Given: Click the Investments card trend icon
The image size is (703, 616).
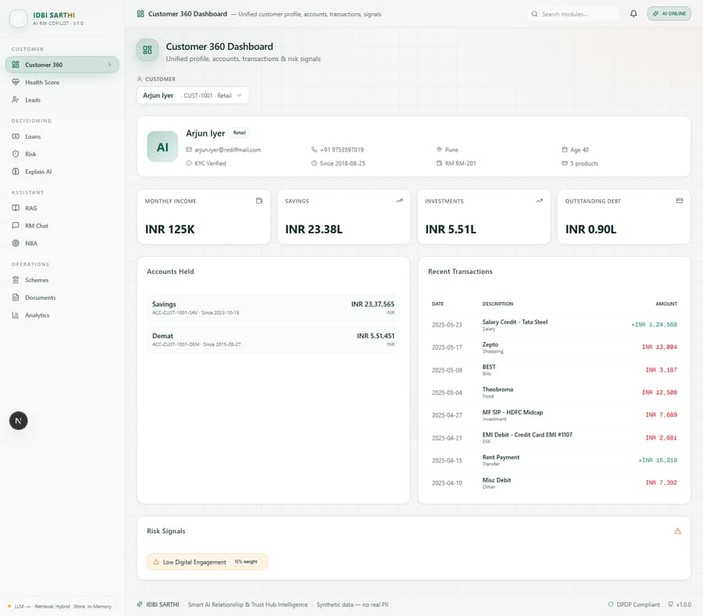Looking at the screenshot, I should (x=539, y=201).
